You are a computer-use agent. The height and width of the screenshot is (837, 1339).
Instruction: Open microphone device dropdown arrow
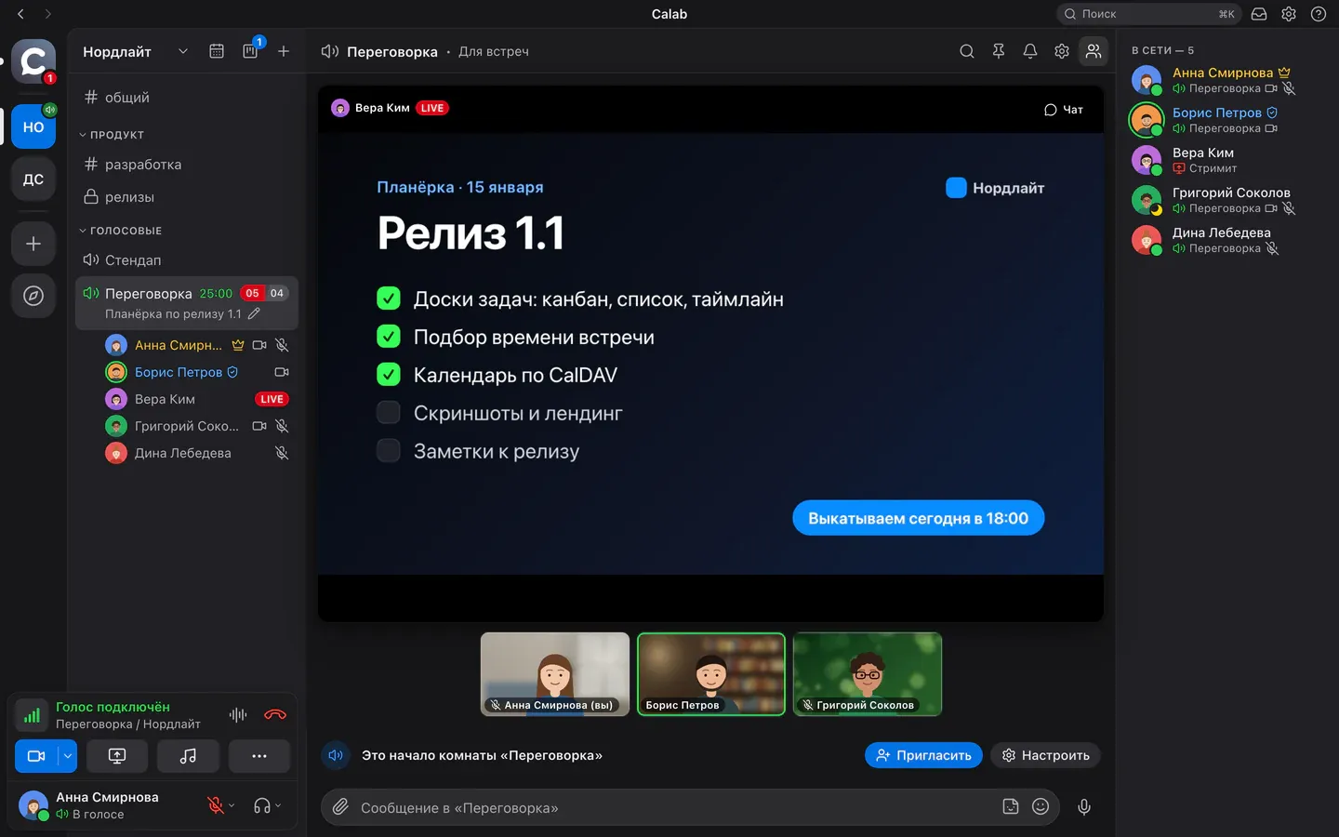tap(232, 806)
